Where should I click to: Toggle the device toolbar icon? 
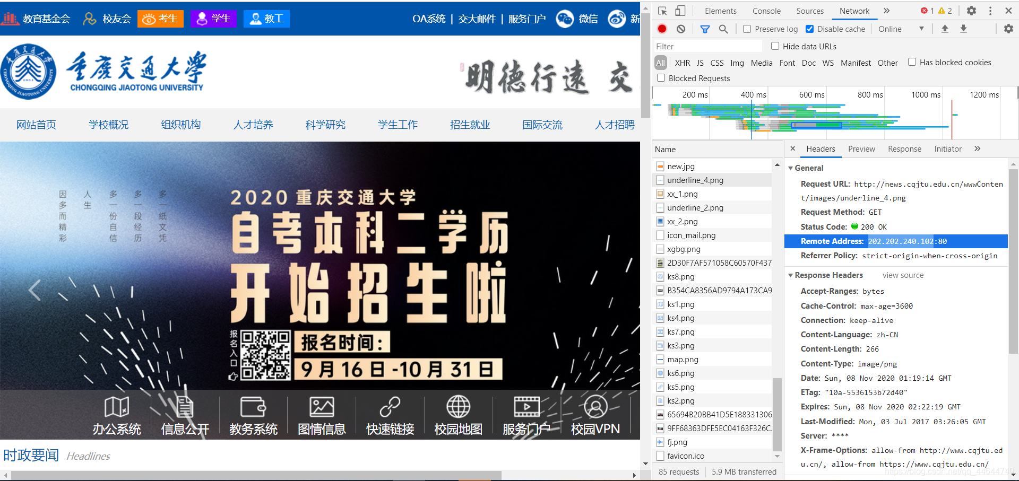click(680, 11)
